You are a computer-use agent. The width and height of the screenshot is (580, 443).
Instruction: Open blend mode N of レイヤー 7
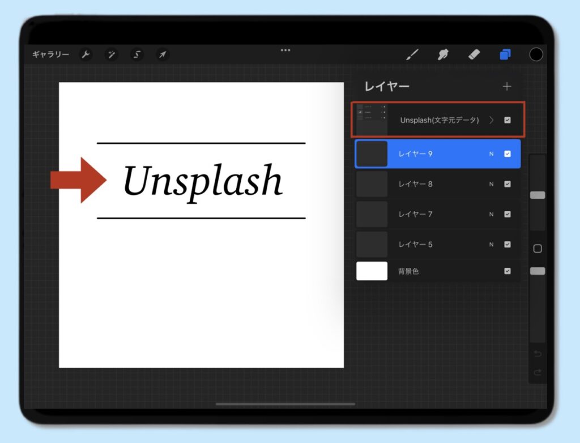491,214
